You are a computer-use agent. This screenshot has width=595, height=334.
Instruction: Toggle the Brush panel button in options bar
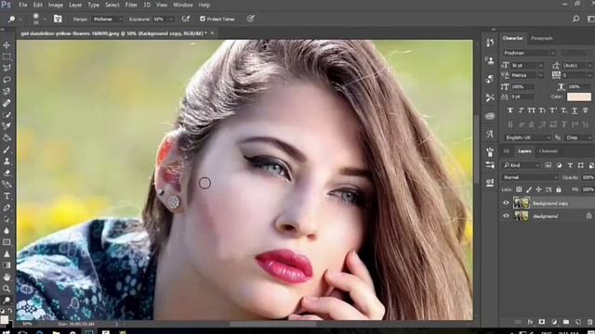click(58, 19)
